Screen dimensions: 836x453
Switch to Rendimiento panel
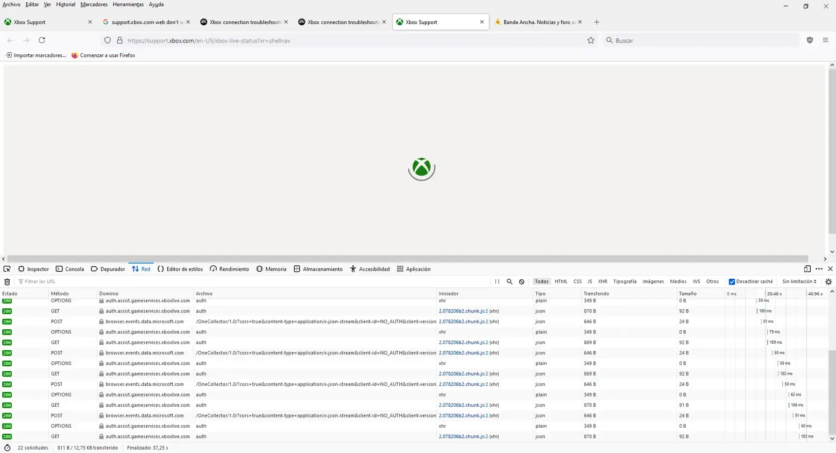click(x=229, y=269)
